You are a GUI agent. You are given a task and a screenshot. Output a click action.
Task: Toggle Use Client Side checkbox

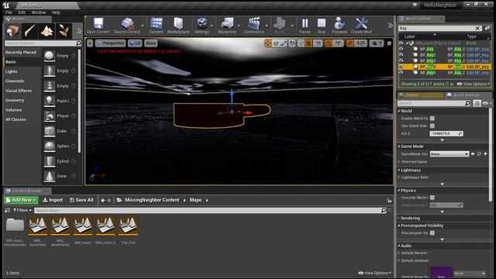tap(432, 126)
